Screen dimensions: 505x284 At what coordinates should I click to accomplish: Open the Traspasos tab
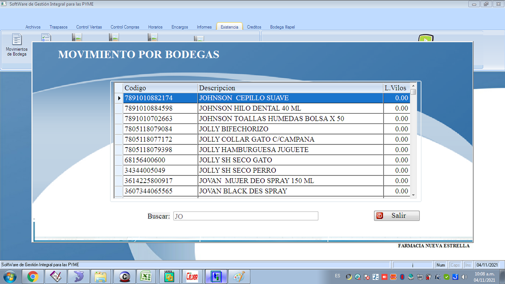pos(58,27)
